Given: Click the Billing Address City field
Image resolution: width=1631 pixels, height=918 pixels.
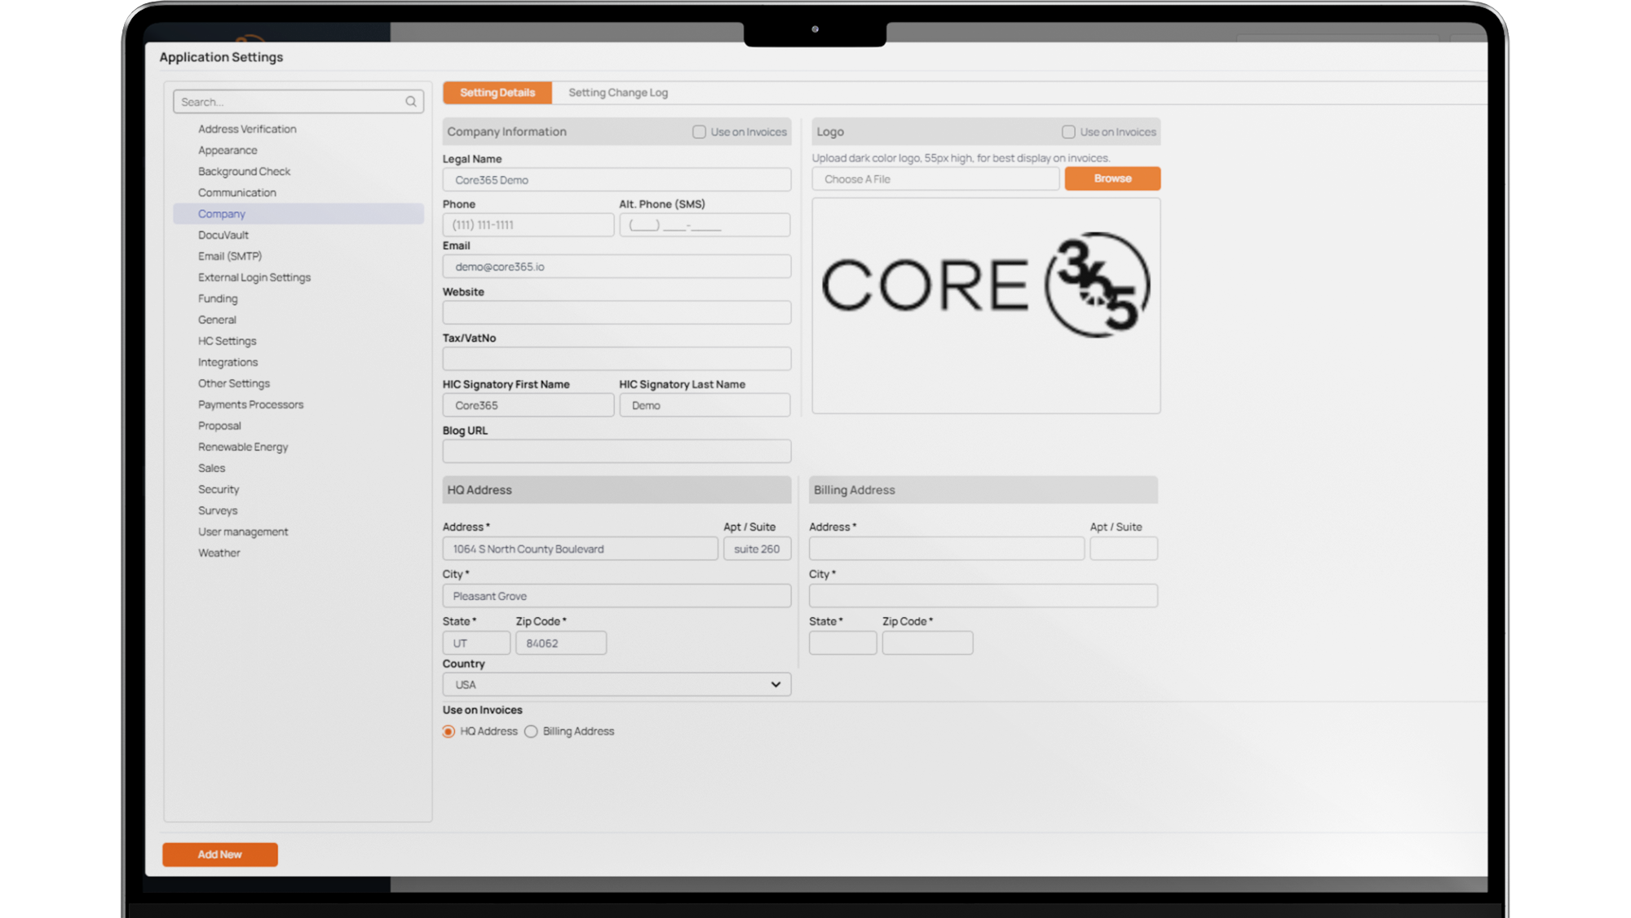Looking at the screenshot, I should (x=983, y=596).
